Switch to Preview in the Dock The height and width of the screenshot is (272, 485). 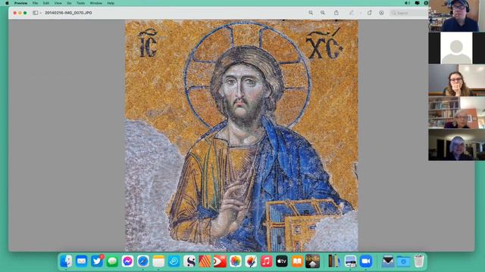point(350,261)
